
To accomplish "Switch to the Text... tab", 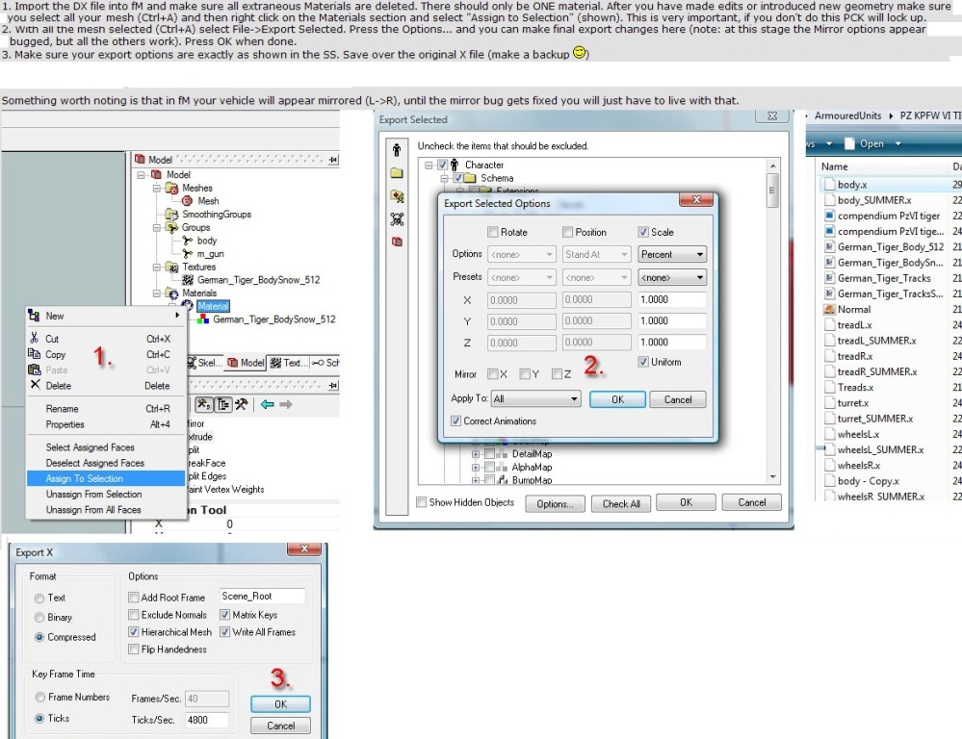I will click(289, 363).
